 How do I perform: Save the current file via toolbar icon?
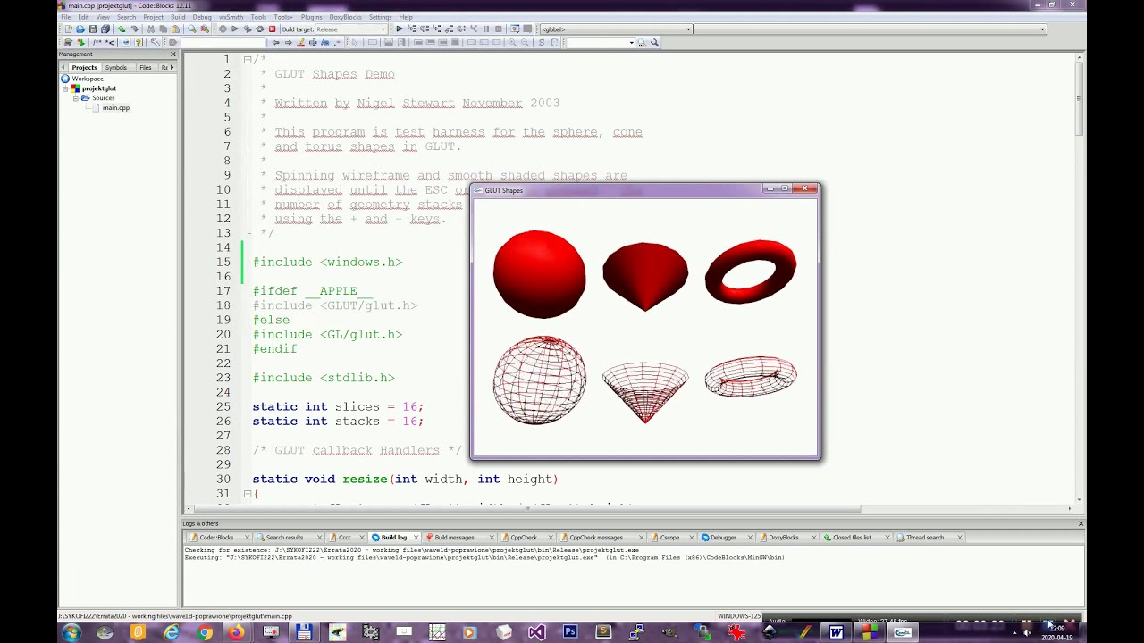click(93, 29)
